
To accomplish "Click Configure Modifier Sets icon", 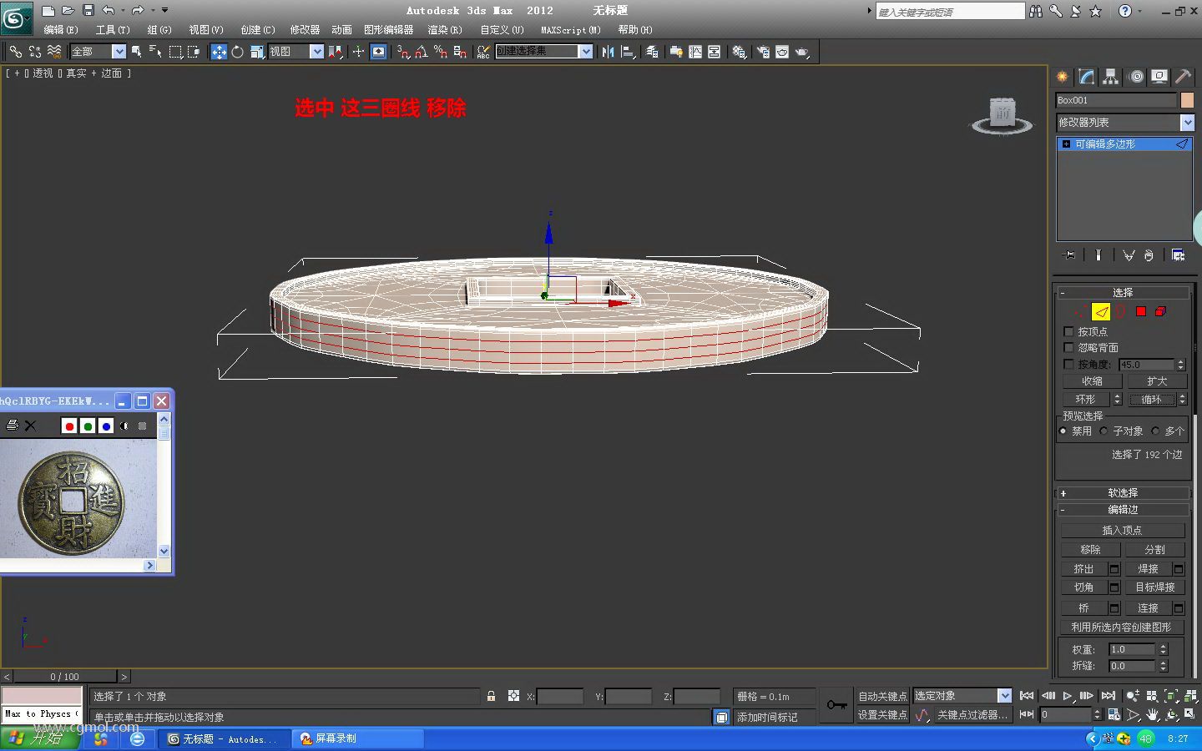I will pos(1178,255).
